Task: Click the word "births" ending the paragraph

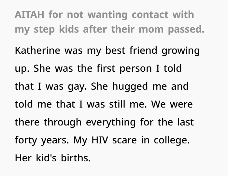Action: click(78, 158)
